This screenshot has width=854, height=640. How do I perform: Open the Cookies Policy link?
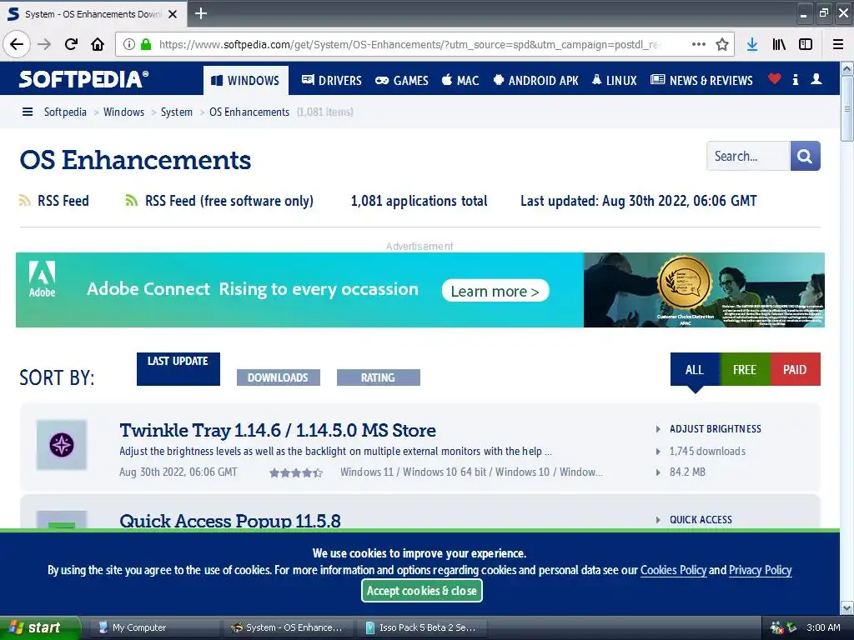click(x=673, y=570)
